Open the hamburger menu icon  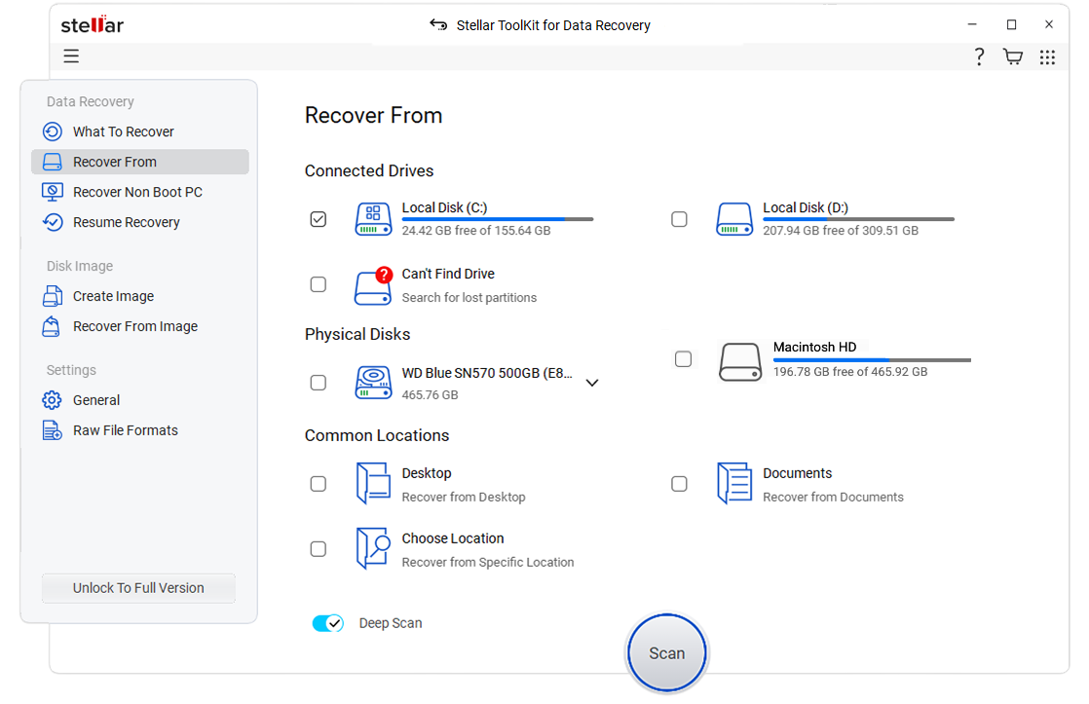pyautogui.click(x=71, y=56)
